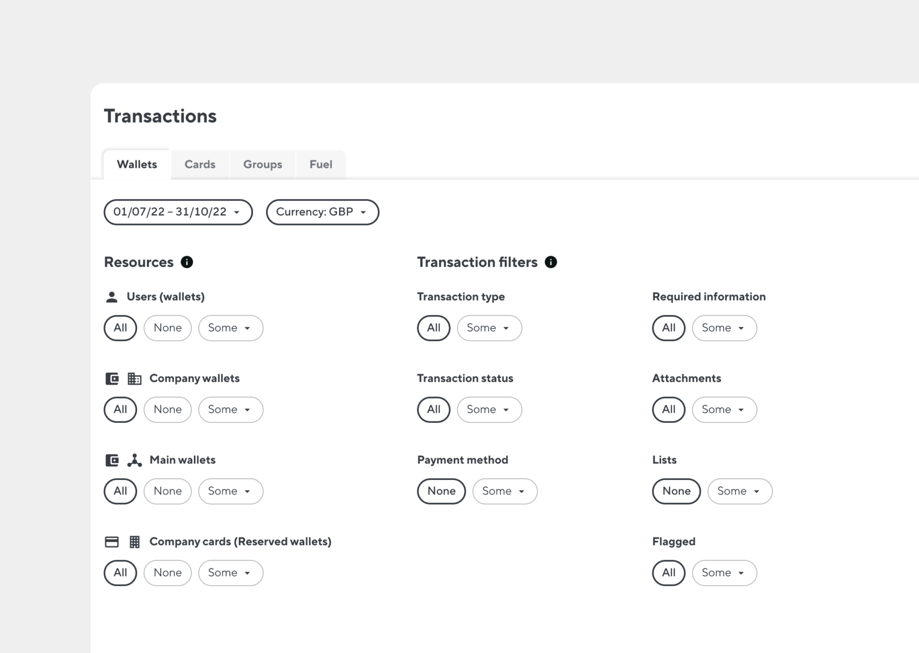
Task: Click the wallet icon beside Company wallets
Action: (x=112, y=379)
